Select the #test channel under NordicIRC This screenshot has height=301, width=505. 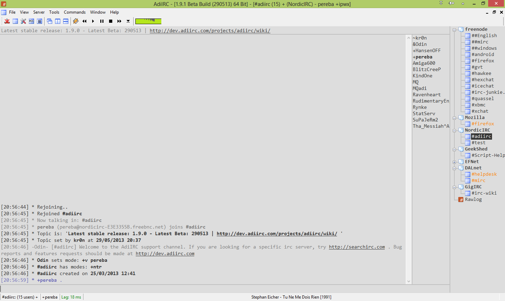[478, 142]
